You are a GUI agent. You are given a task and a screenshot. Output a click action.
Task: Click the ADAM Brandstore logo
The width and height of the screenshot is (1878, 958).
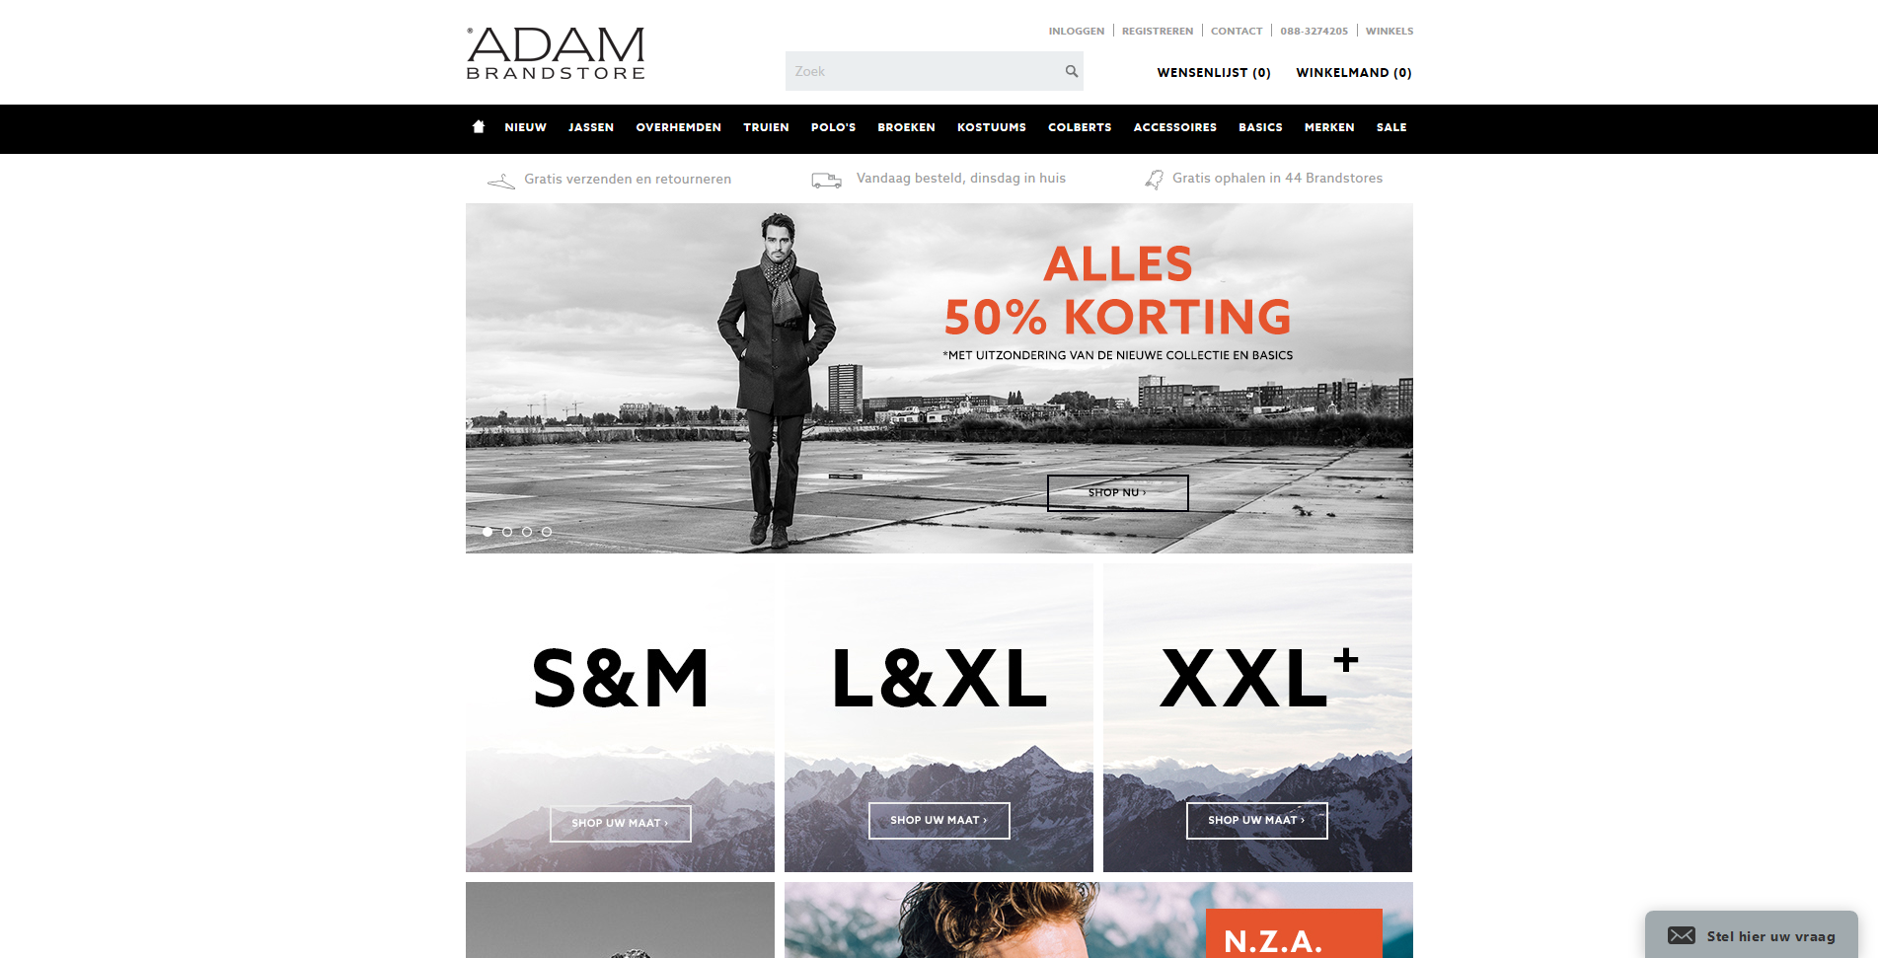coord(556,53)
